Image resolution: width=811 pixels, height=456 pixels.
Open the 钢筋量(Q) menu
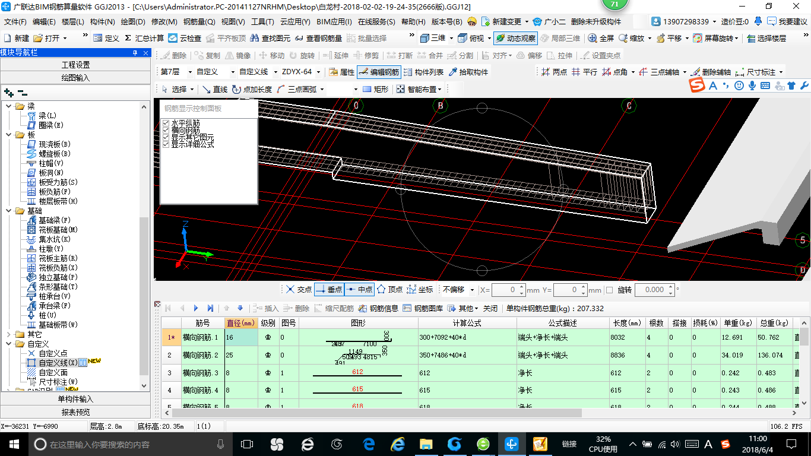[199, 22]
